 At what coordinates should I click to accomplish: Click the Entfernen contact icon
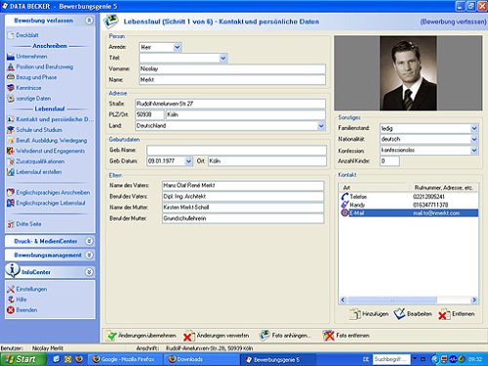tap(444, 314)
